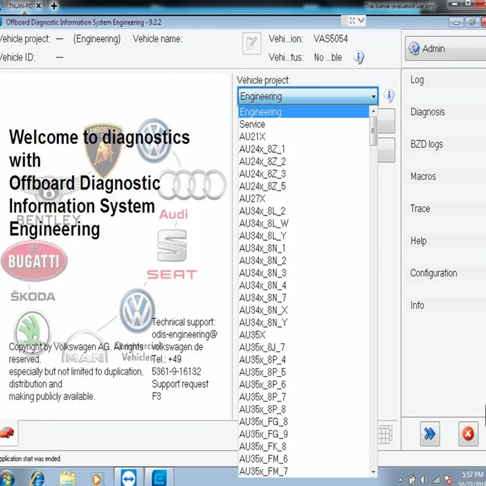Click the grid icon near the bottom right
The width and height of the screenshot is (486, 486).
385,434
